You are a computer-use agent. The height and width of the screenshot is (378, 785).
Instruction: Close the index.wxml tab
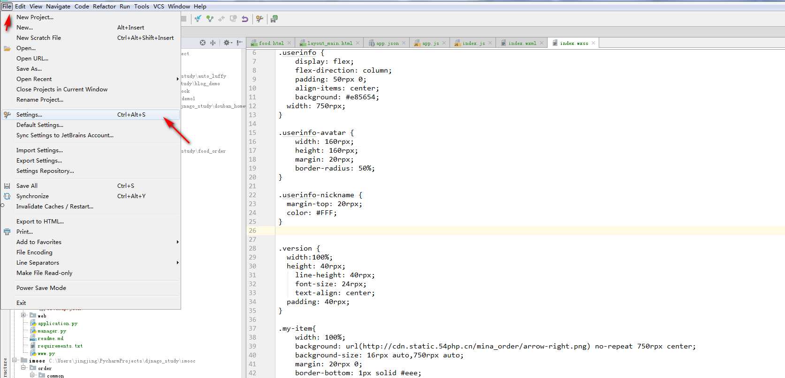541,43
